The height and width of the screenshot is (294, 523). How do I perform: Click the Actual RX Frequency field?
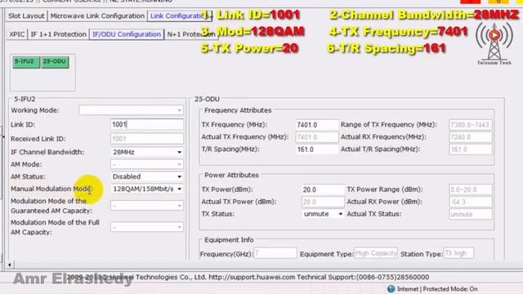click(x=471, y=137)
